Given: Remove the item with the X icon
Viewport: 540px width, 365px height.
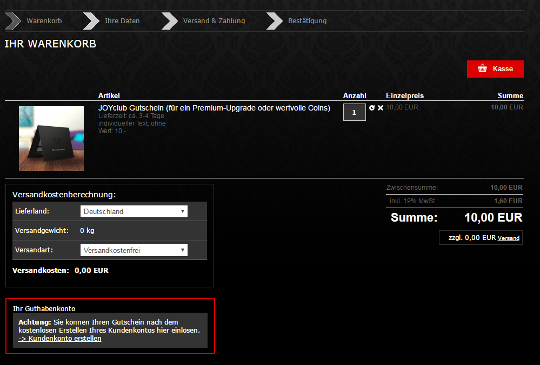Looking at the screenshot, I should pos(380,108).
